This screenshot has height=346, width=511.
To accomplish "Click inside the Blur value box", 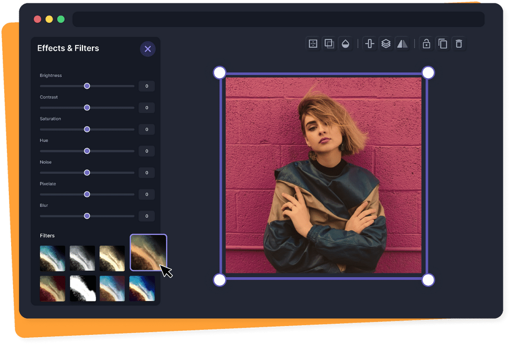I will (x=146, y=215).
